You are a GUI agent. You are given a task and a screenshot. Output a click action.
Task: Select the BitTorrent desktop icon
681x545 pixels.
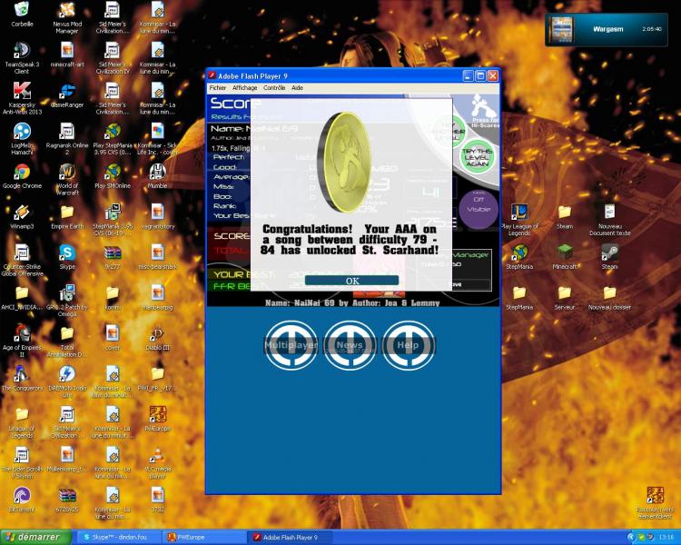[22, 500]
